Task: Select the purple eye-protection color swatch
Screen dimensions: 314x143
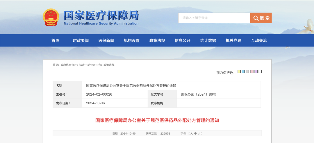Action: 256,71
